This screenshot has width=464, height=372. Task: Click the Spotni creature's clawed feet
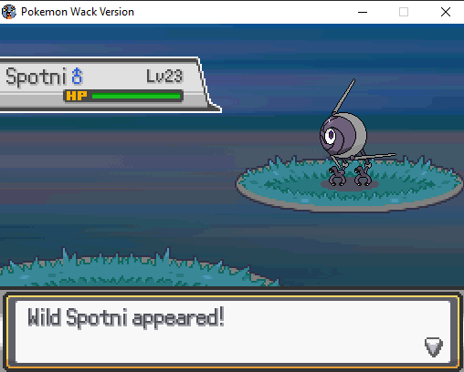[350, 176]
